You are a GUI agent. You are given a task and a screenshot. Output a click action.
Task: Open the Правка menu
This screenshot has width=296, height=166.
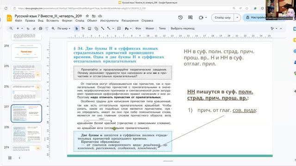click(30, 20)
